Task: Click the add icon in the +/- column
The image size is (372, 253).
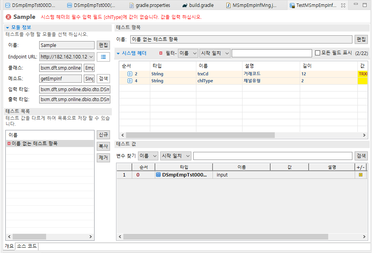Action: coord(360,175)
